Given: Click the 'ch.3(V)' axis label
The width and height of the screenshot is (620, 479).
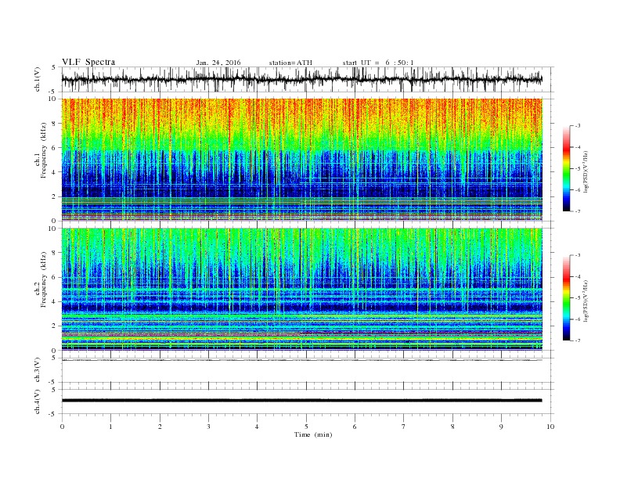Looking at the screenshot, I should click(38, 370).
